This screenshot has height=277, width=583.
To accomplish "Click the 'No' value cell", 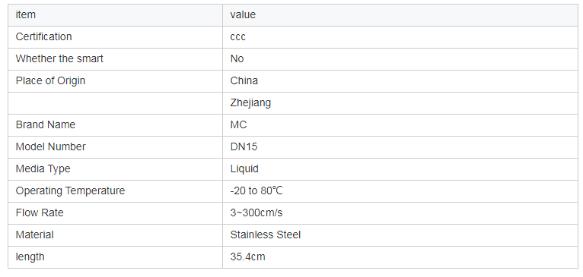I will 400,59.
